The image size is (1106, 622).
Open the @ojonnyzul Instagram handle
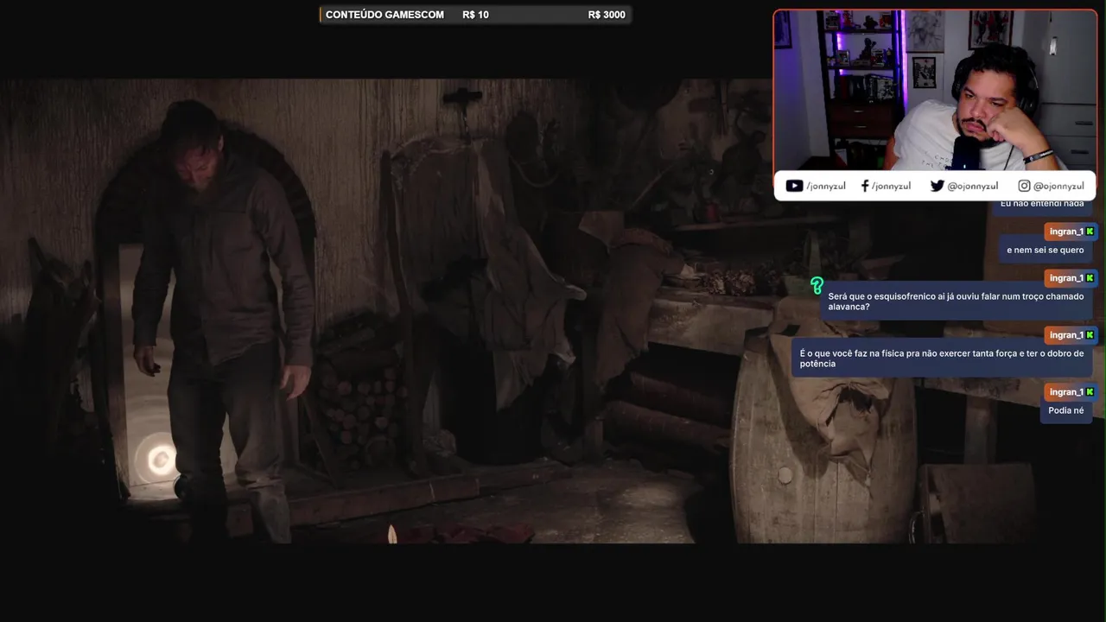[1058, 186]
